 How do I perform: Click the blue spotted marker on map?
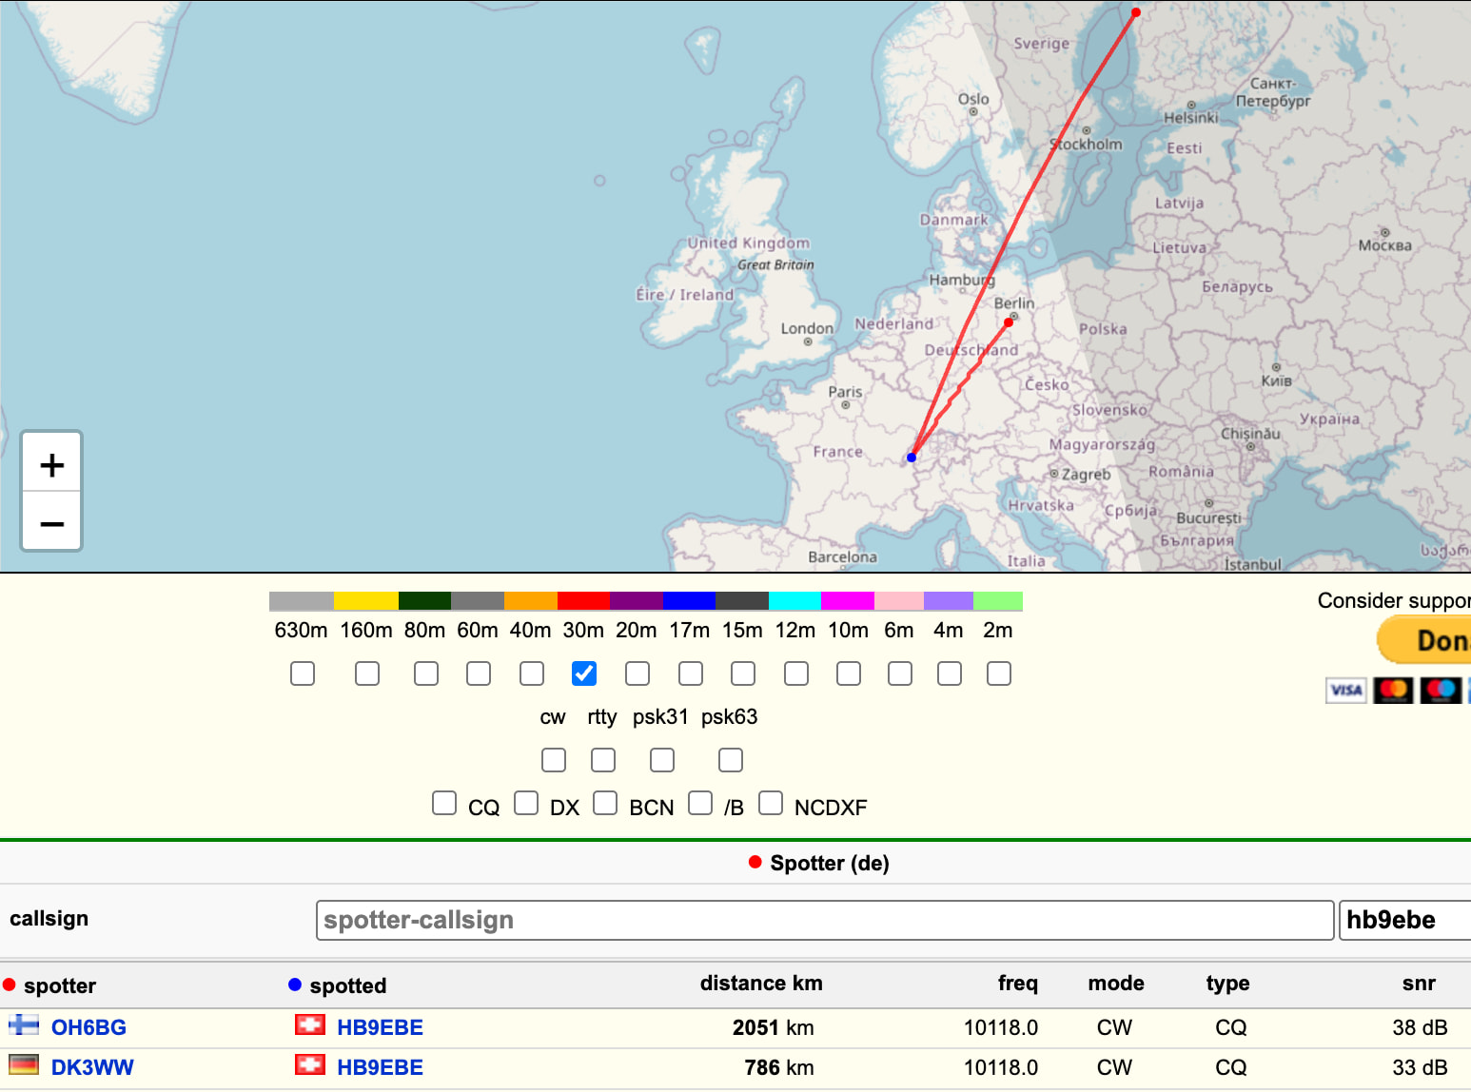(912, 458)
